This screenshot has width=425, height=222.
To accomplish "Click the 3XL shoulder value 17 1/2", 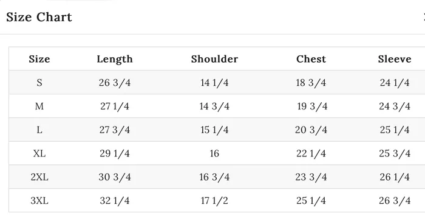I will (x=214, y=201).
